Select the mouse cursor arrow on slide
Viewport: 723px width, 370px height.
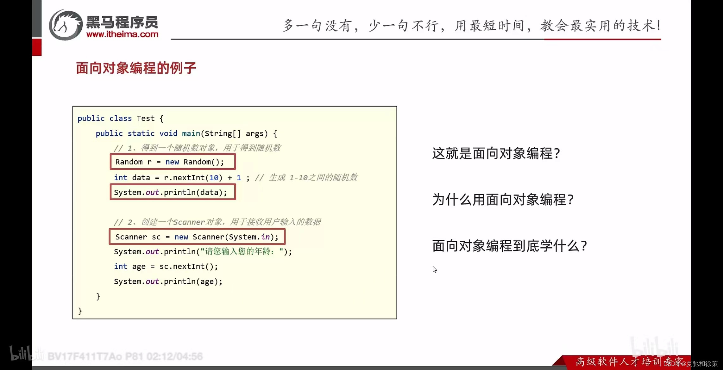(435, 269)
